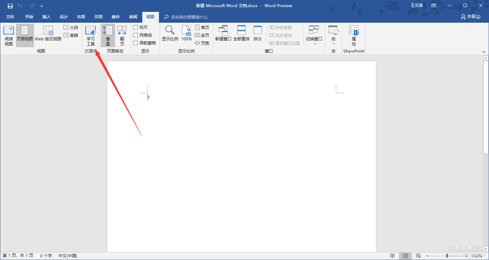Open Customize Quick Access Toolbar dropdown
This screenshot has height=260, width=489.
tap(41, 6)
